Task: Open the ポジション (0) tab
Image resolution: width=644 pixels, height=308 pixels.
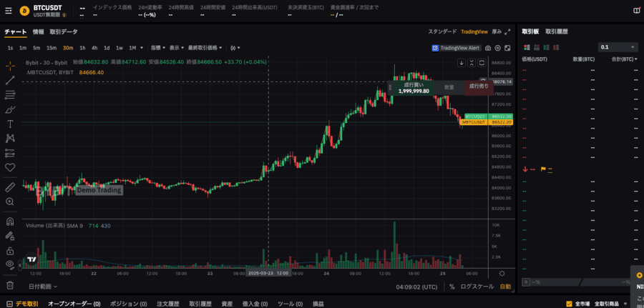Action: coord(128,304)
